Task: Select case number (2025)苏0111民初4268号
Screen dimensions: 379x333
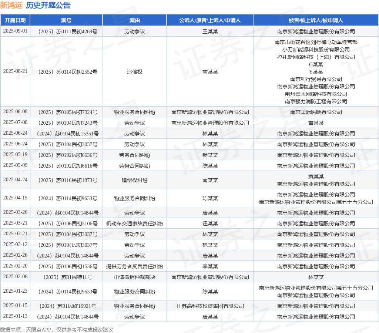Action: pos(66,31)
